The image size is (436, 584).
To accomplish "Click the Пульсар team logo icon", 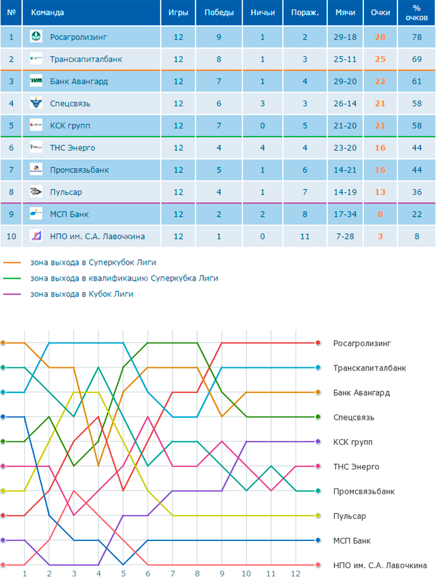I will point(36,192).
